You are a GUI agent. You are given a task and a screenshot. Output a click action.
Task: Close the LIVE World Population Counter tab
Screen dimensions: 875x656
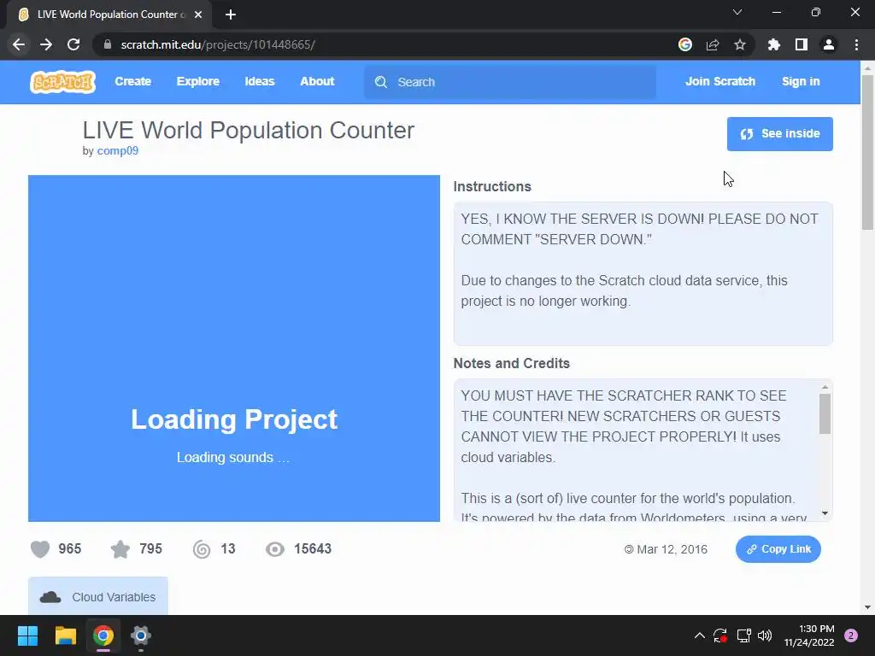coord(198,15)
